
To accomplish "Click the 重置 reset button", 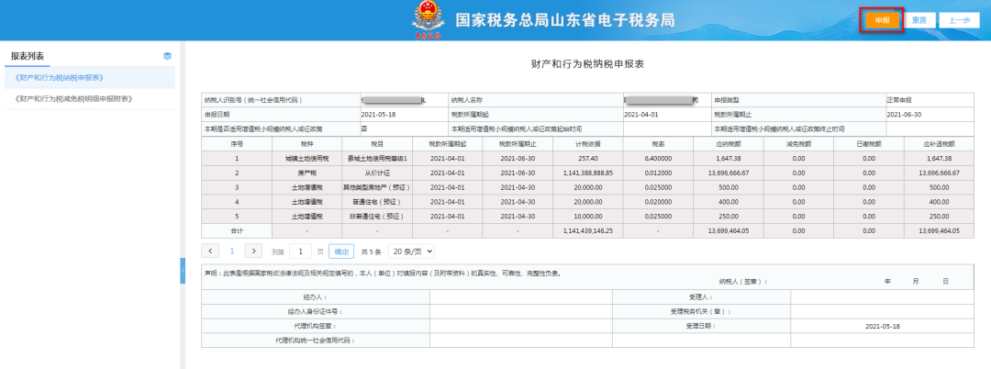I will 919,20.
